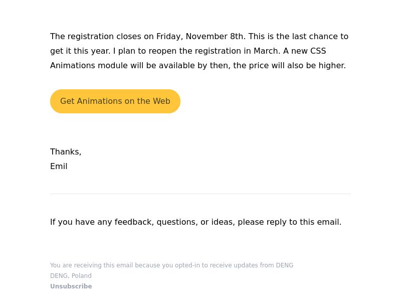Click the horizontal divider line below the signature

pos(200,194)
